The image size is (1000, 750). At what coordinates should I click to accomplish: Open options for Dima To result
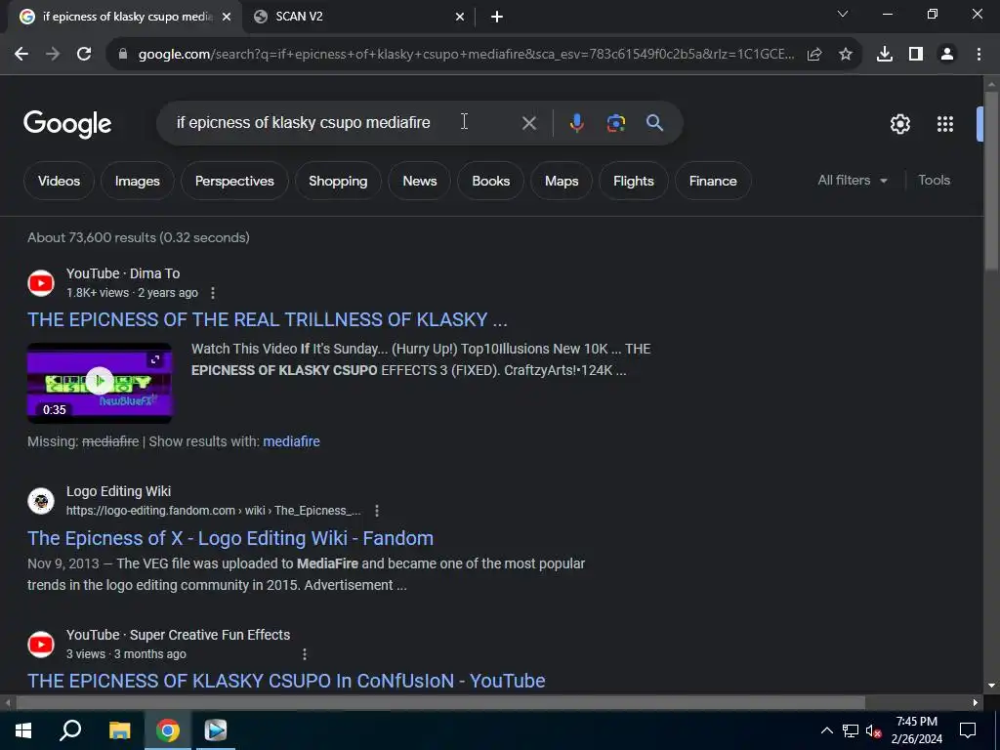pyautogui.click(x=213, y=293)
